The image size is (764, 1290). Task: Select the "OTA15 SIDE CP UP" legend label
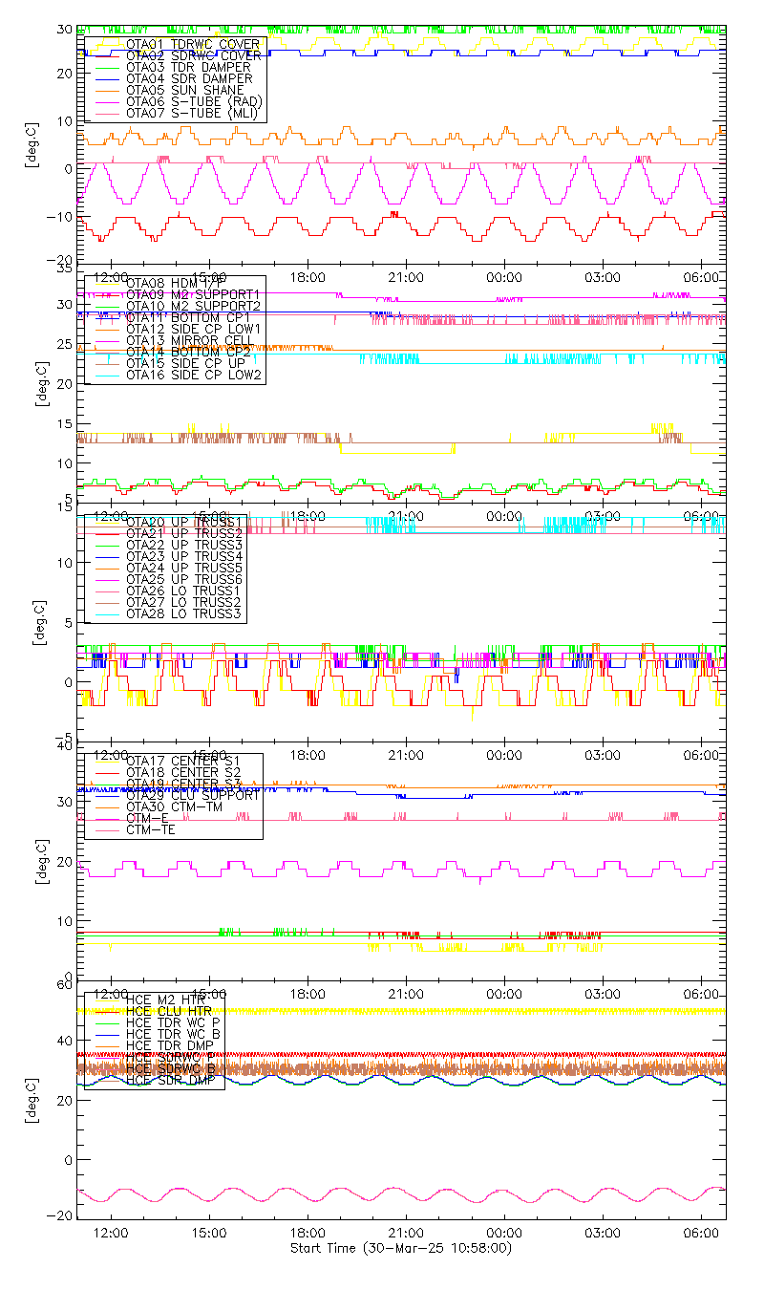click(185, 363)
